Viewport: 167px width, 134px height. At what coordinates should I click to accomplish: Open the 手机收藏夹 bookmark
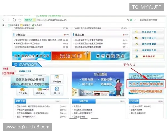14,25
